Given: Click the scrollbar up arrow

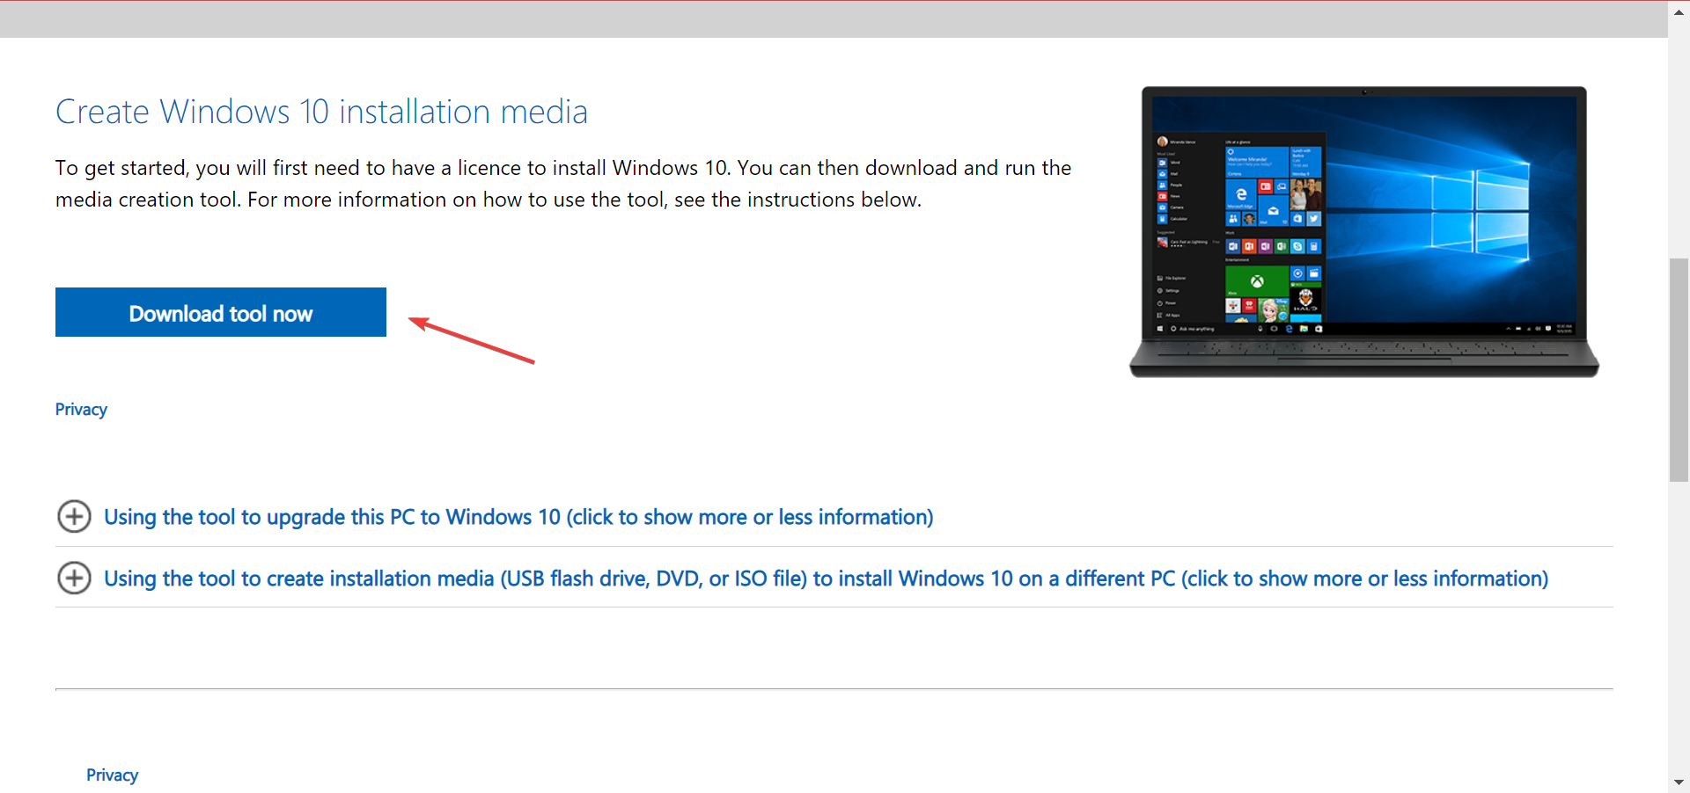Looking at the screenshot, I should 1679,11.
